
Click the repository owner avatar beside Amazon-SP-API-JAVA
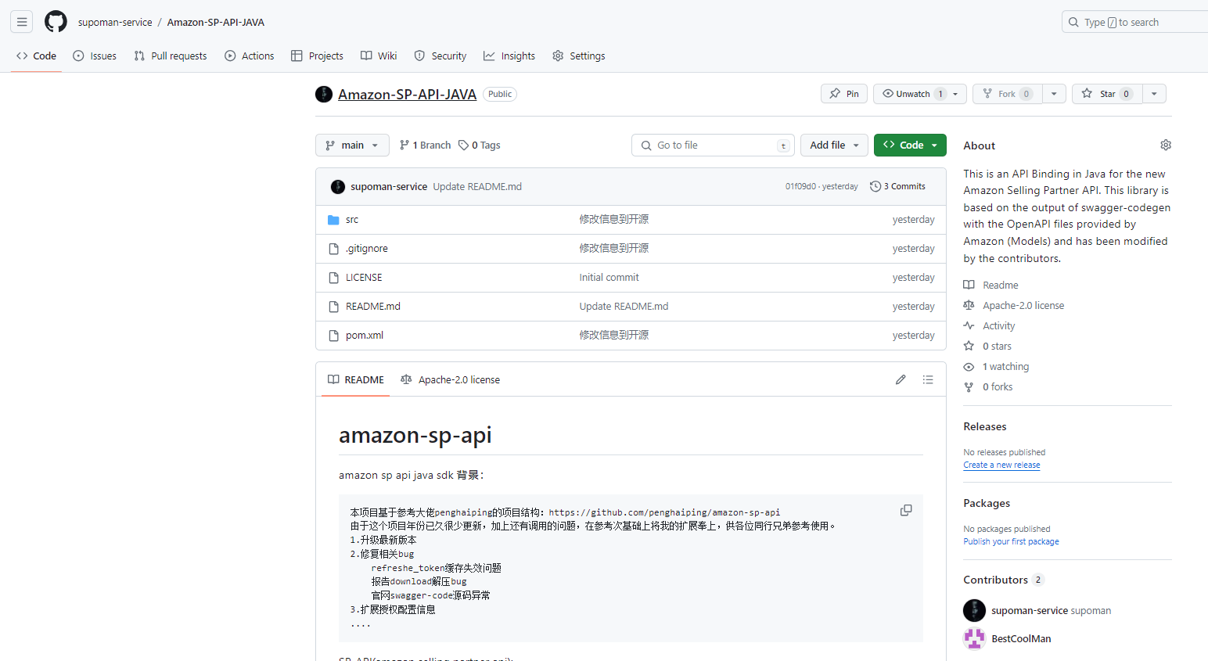coord(324,94)
